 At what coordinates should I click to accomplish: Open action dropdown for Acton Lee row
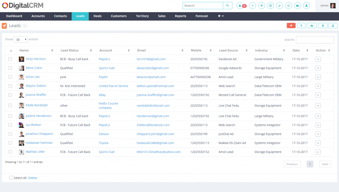(x=318, y=77)
